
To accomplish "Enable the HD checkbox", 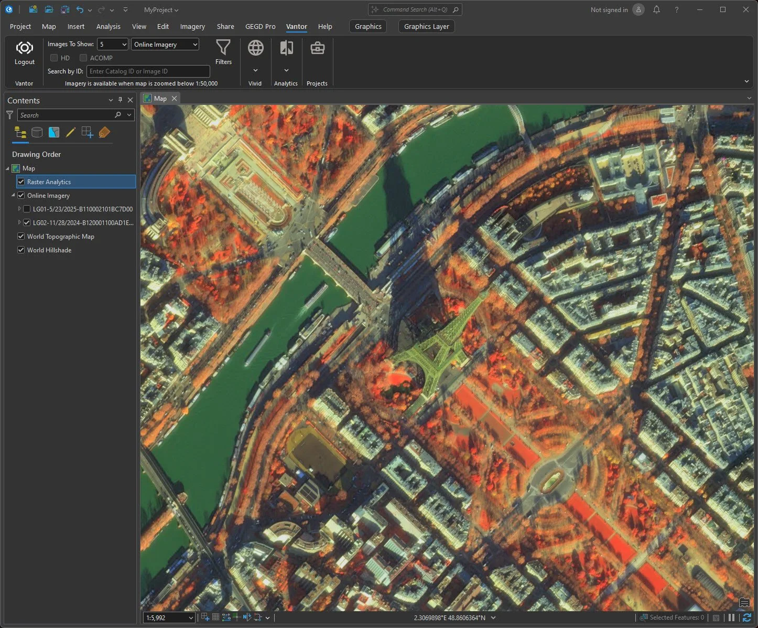I will coord(54,58).
